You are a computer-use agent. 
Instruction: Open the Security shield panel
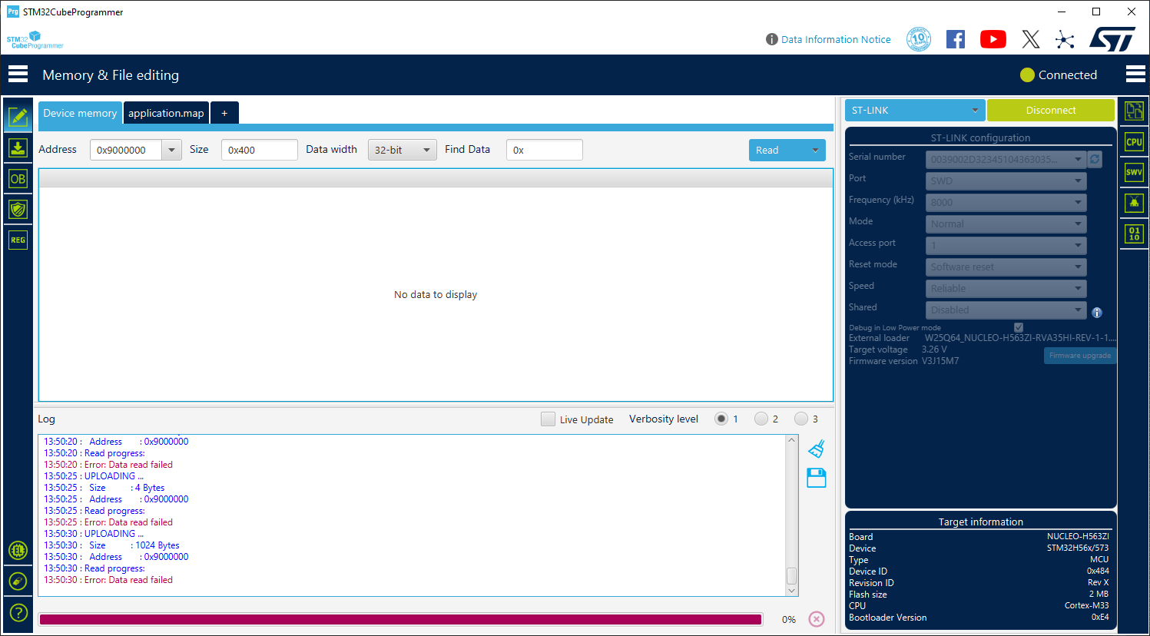click(x=17, y=209)
